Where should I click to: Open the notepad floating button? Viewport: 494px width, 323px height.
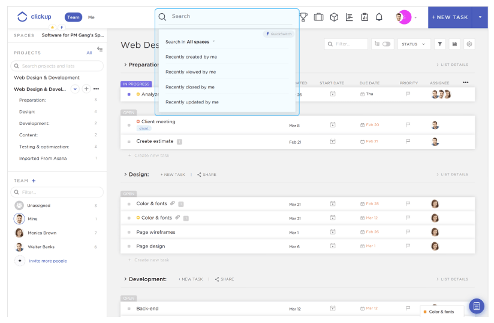click(477, 306)
